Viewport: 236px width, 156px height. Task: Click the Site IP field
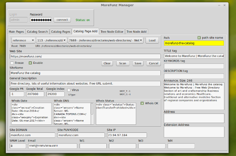pos(127,135)
